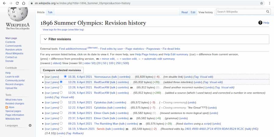Select radio for 23:38, 5 April 2021 revision
The width and height of the screenshot is (274, 137).
pos(61,113)
